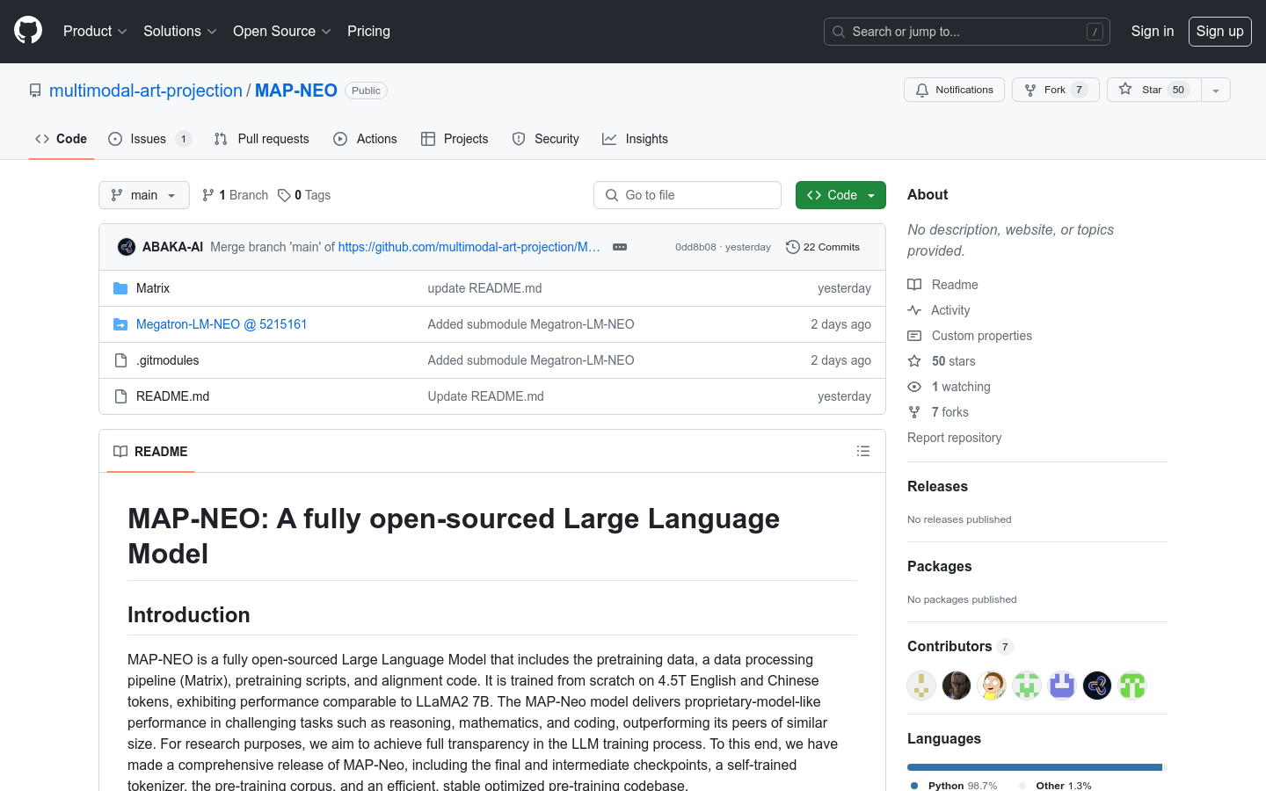
Task: Open the first contributor avatar
Action: point(921,686)
